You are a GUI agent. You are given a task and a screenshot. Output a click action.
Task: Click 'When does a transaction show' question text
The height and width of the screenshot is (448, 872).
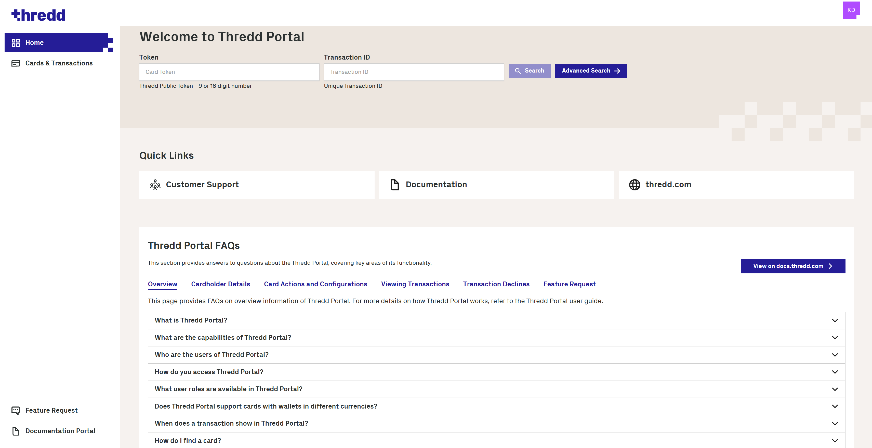231,423
